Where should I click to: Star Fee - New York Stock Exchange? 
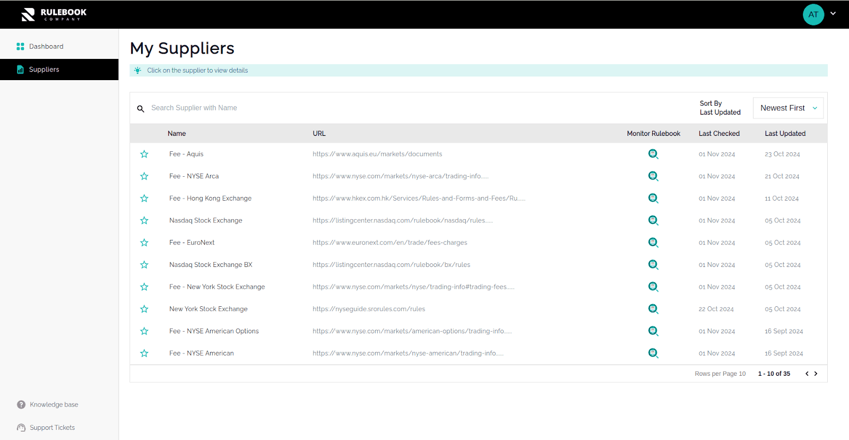(144, 287)
